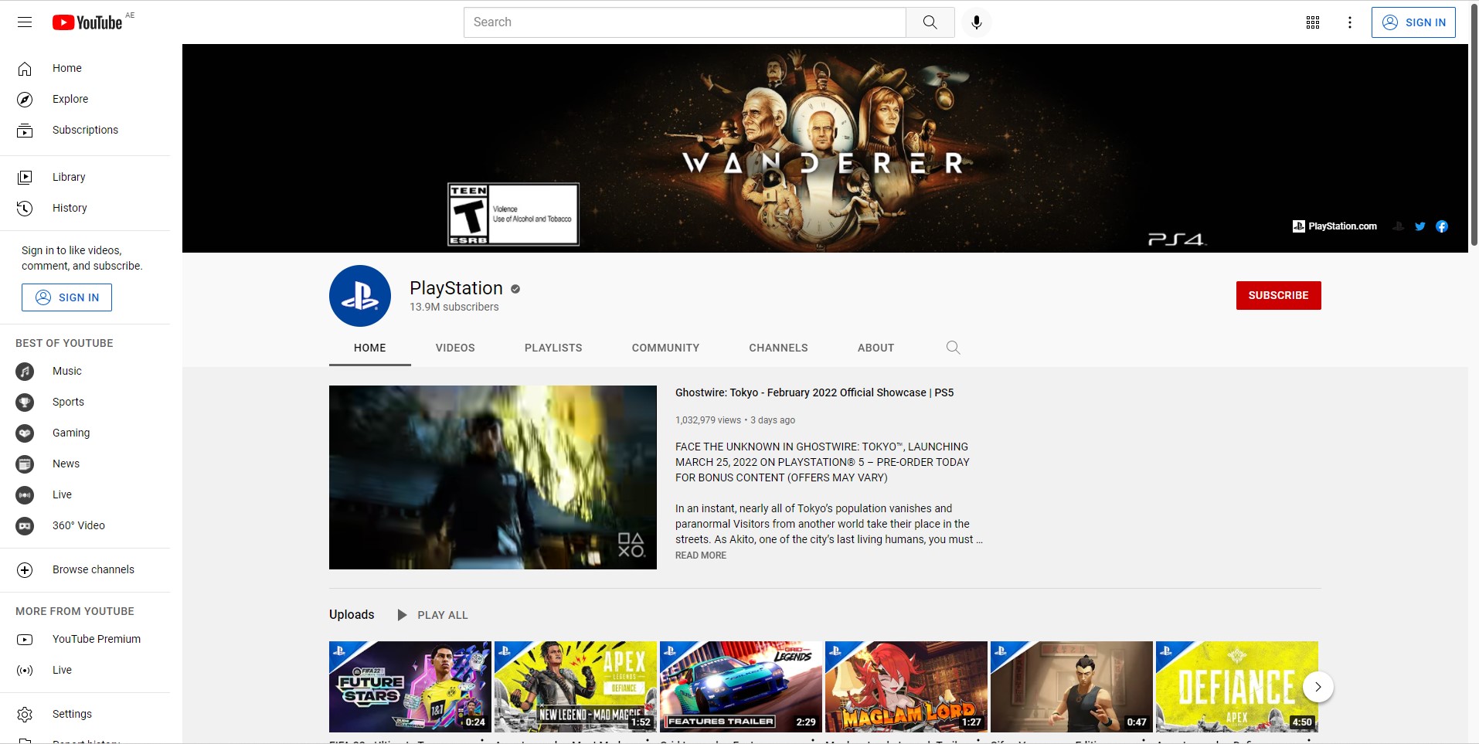The image size is (1479, 744).
Task: Click SIGN IN button in top right
Action: coord(1413,22)
